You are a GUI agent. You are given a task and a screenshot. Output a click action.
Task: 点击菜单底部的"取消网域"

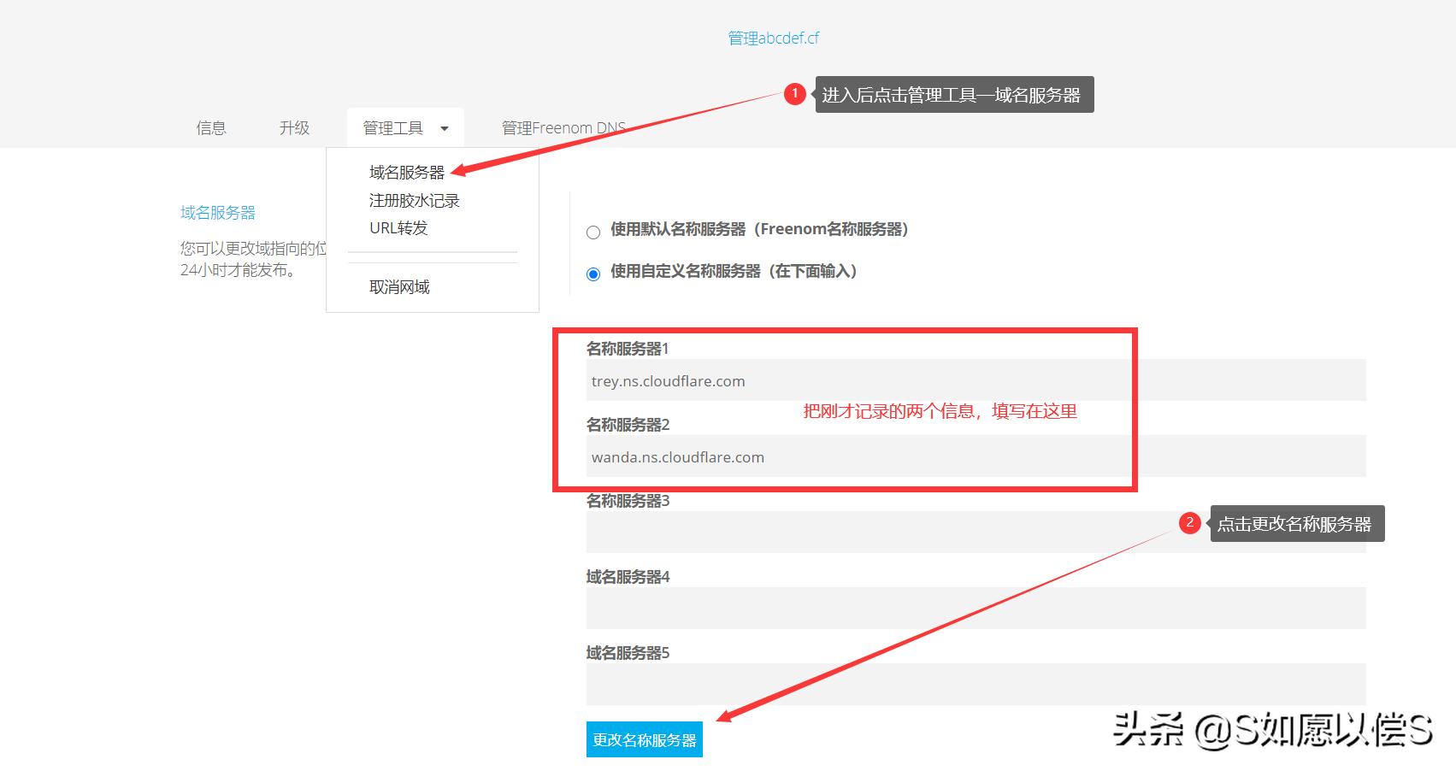pyautogui.click(x=400, y=286)
